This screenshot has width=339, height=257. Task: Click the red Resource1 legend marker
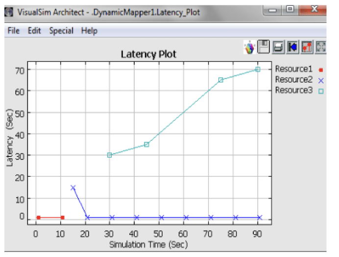pyautogui.click(x=321, y=70)
